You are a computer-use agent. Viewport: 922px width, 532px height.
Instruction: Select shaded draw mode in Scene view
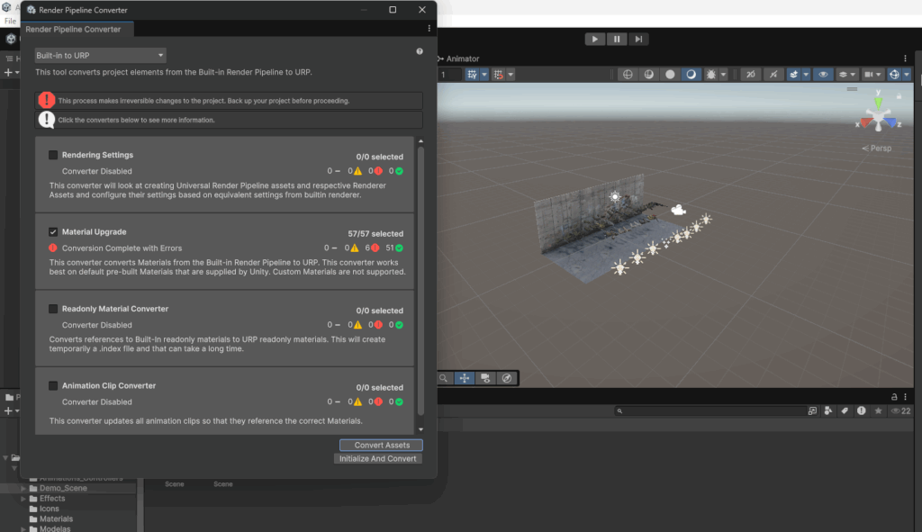(691, 75)
